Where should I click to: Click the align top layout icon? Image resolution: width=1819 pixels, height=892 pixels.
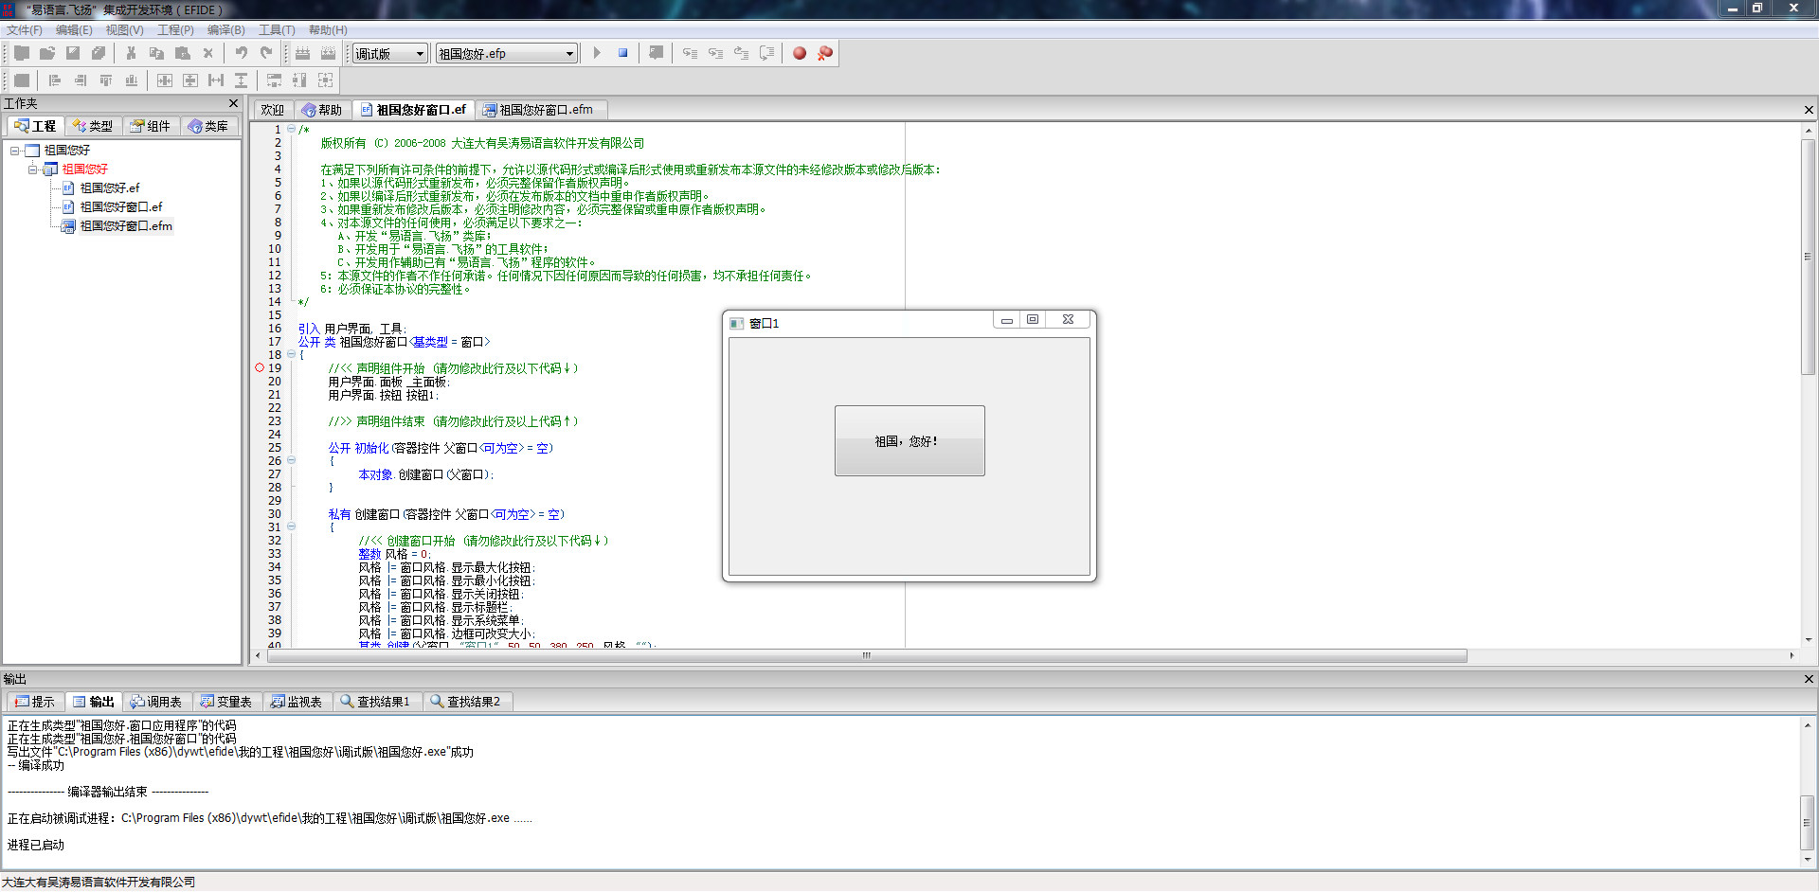106,80
